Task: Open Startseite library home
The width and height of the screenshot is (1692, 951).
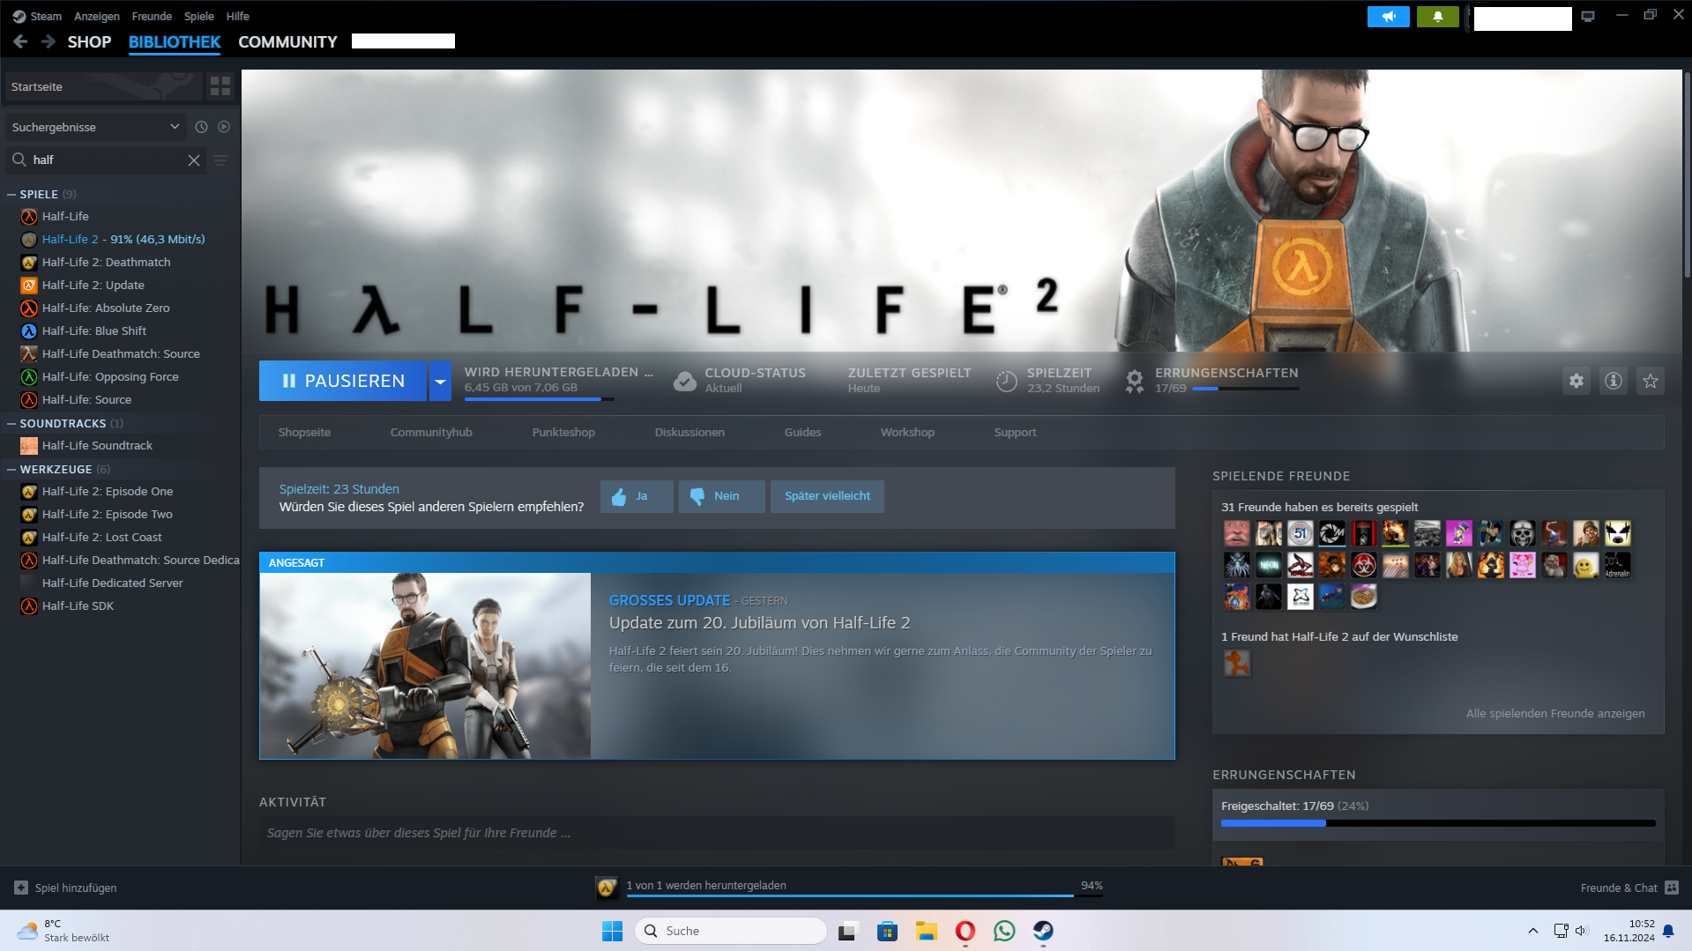Action: 104,86
